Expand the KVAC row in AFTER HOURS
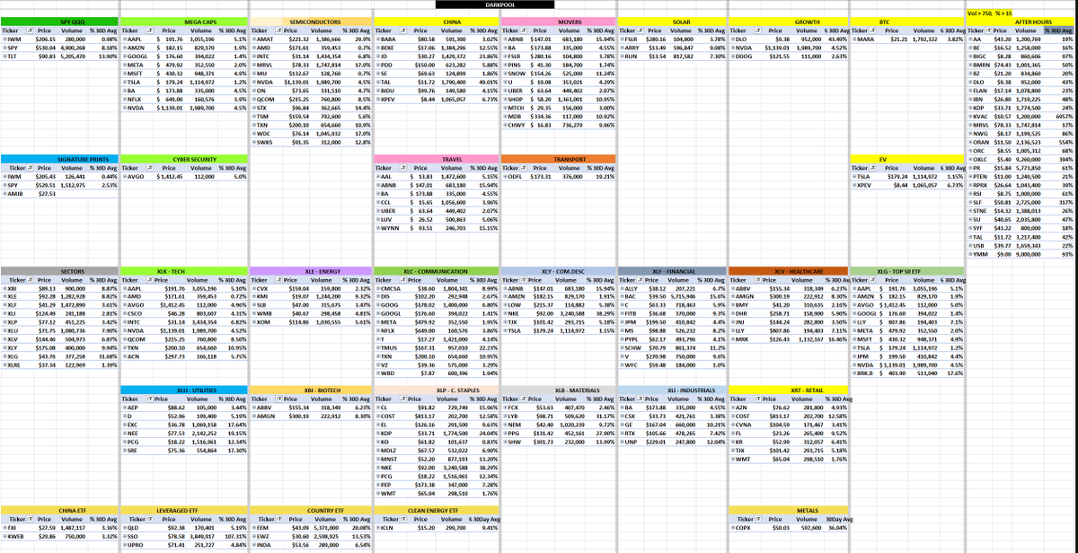This screenshot has height=553, width=1078. click(968, 117)
